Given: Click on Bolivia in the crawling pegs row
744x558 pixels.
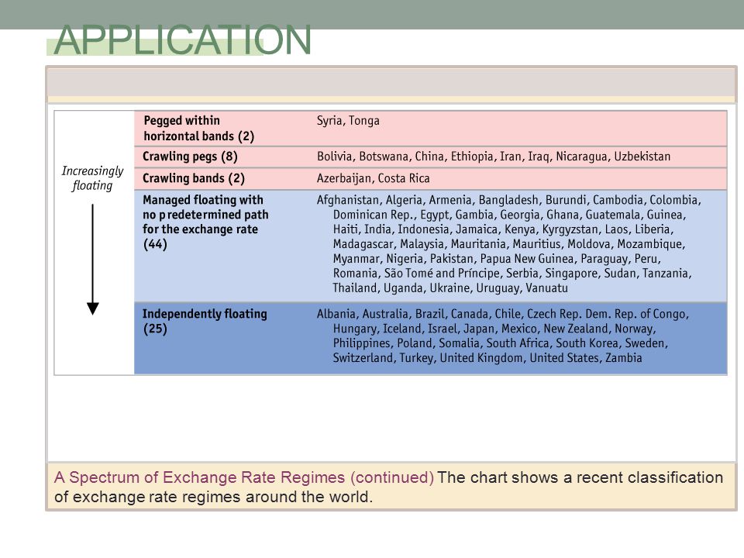Looking at the screenshot, I should (335, 157).
